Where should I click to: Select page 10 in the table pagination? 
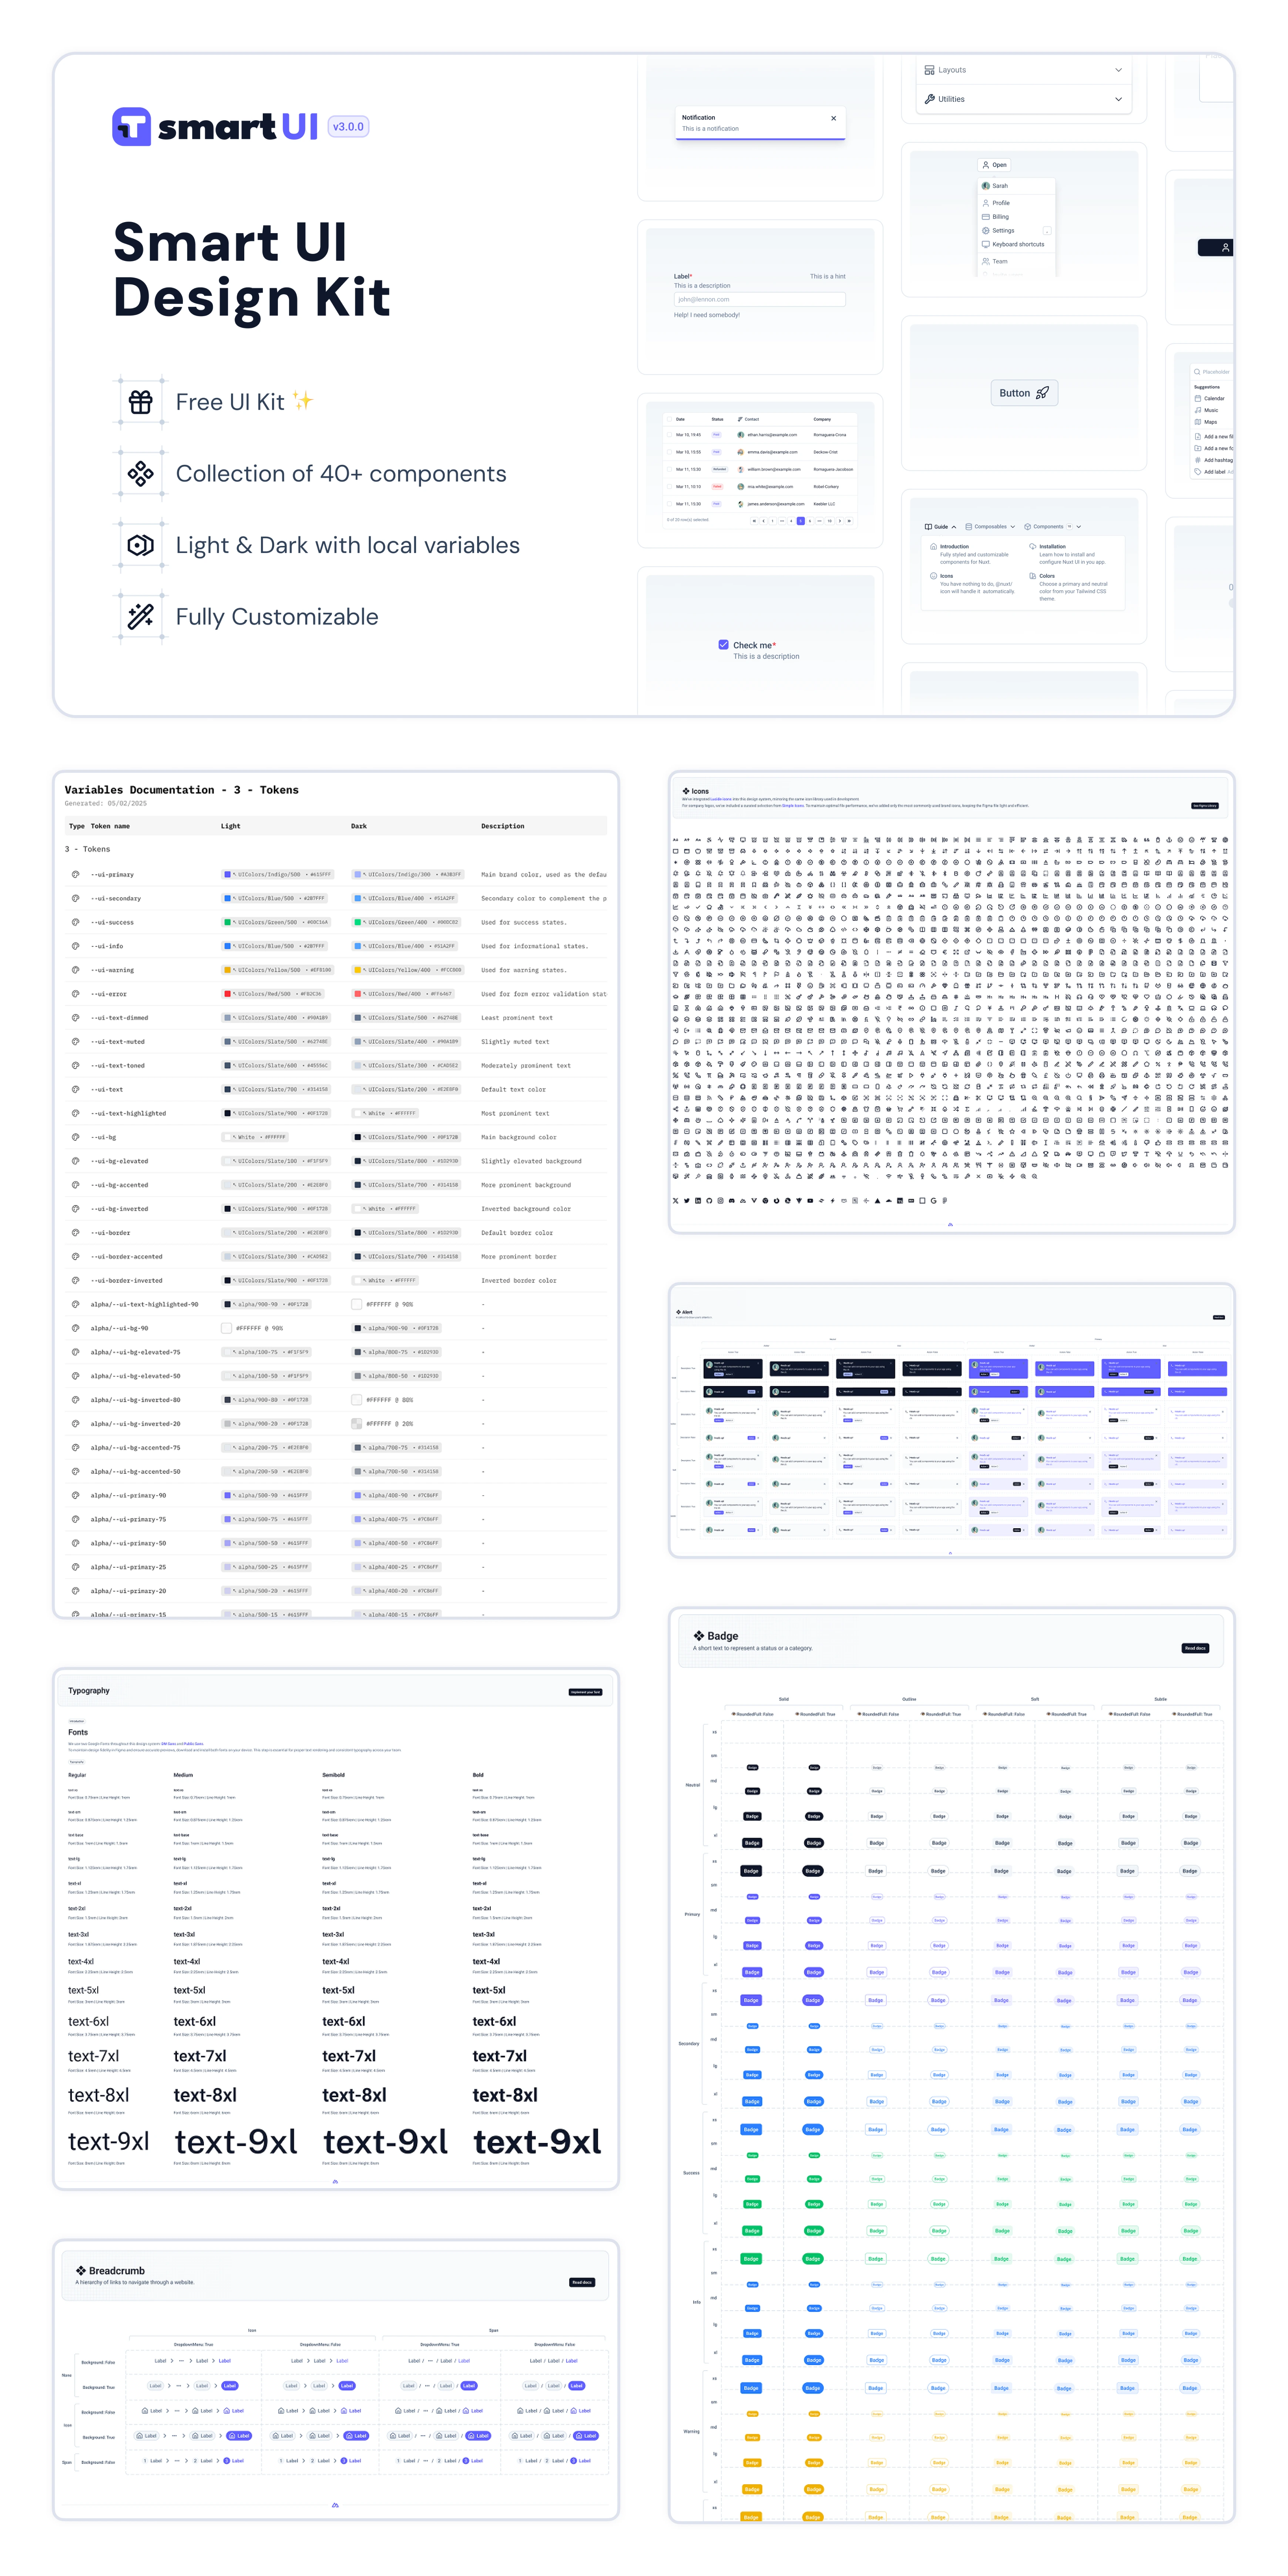(830, 521)
